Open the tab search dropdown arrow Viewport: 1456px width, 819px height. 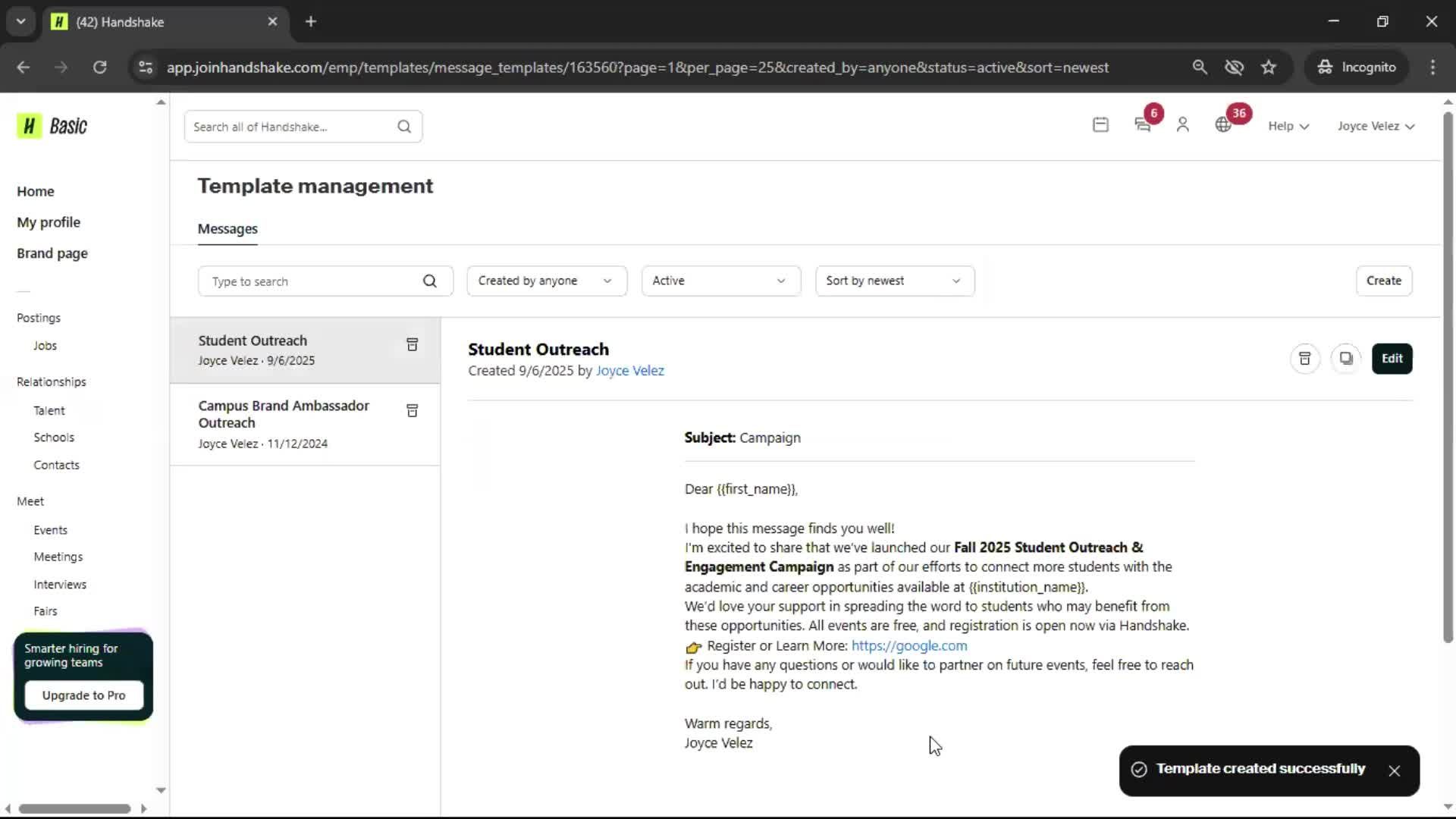20,22
